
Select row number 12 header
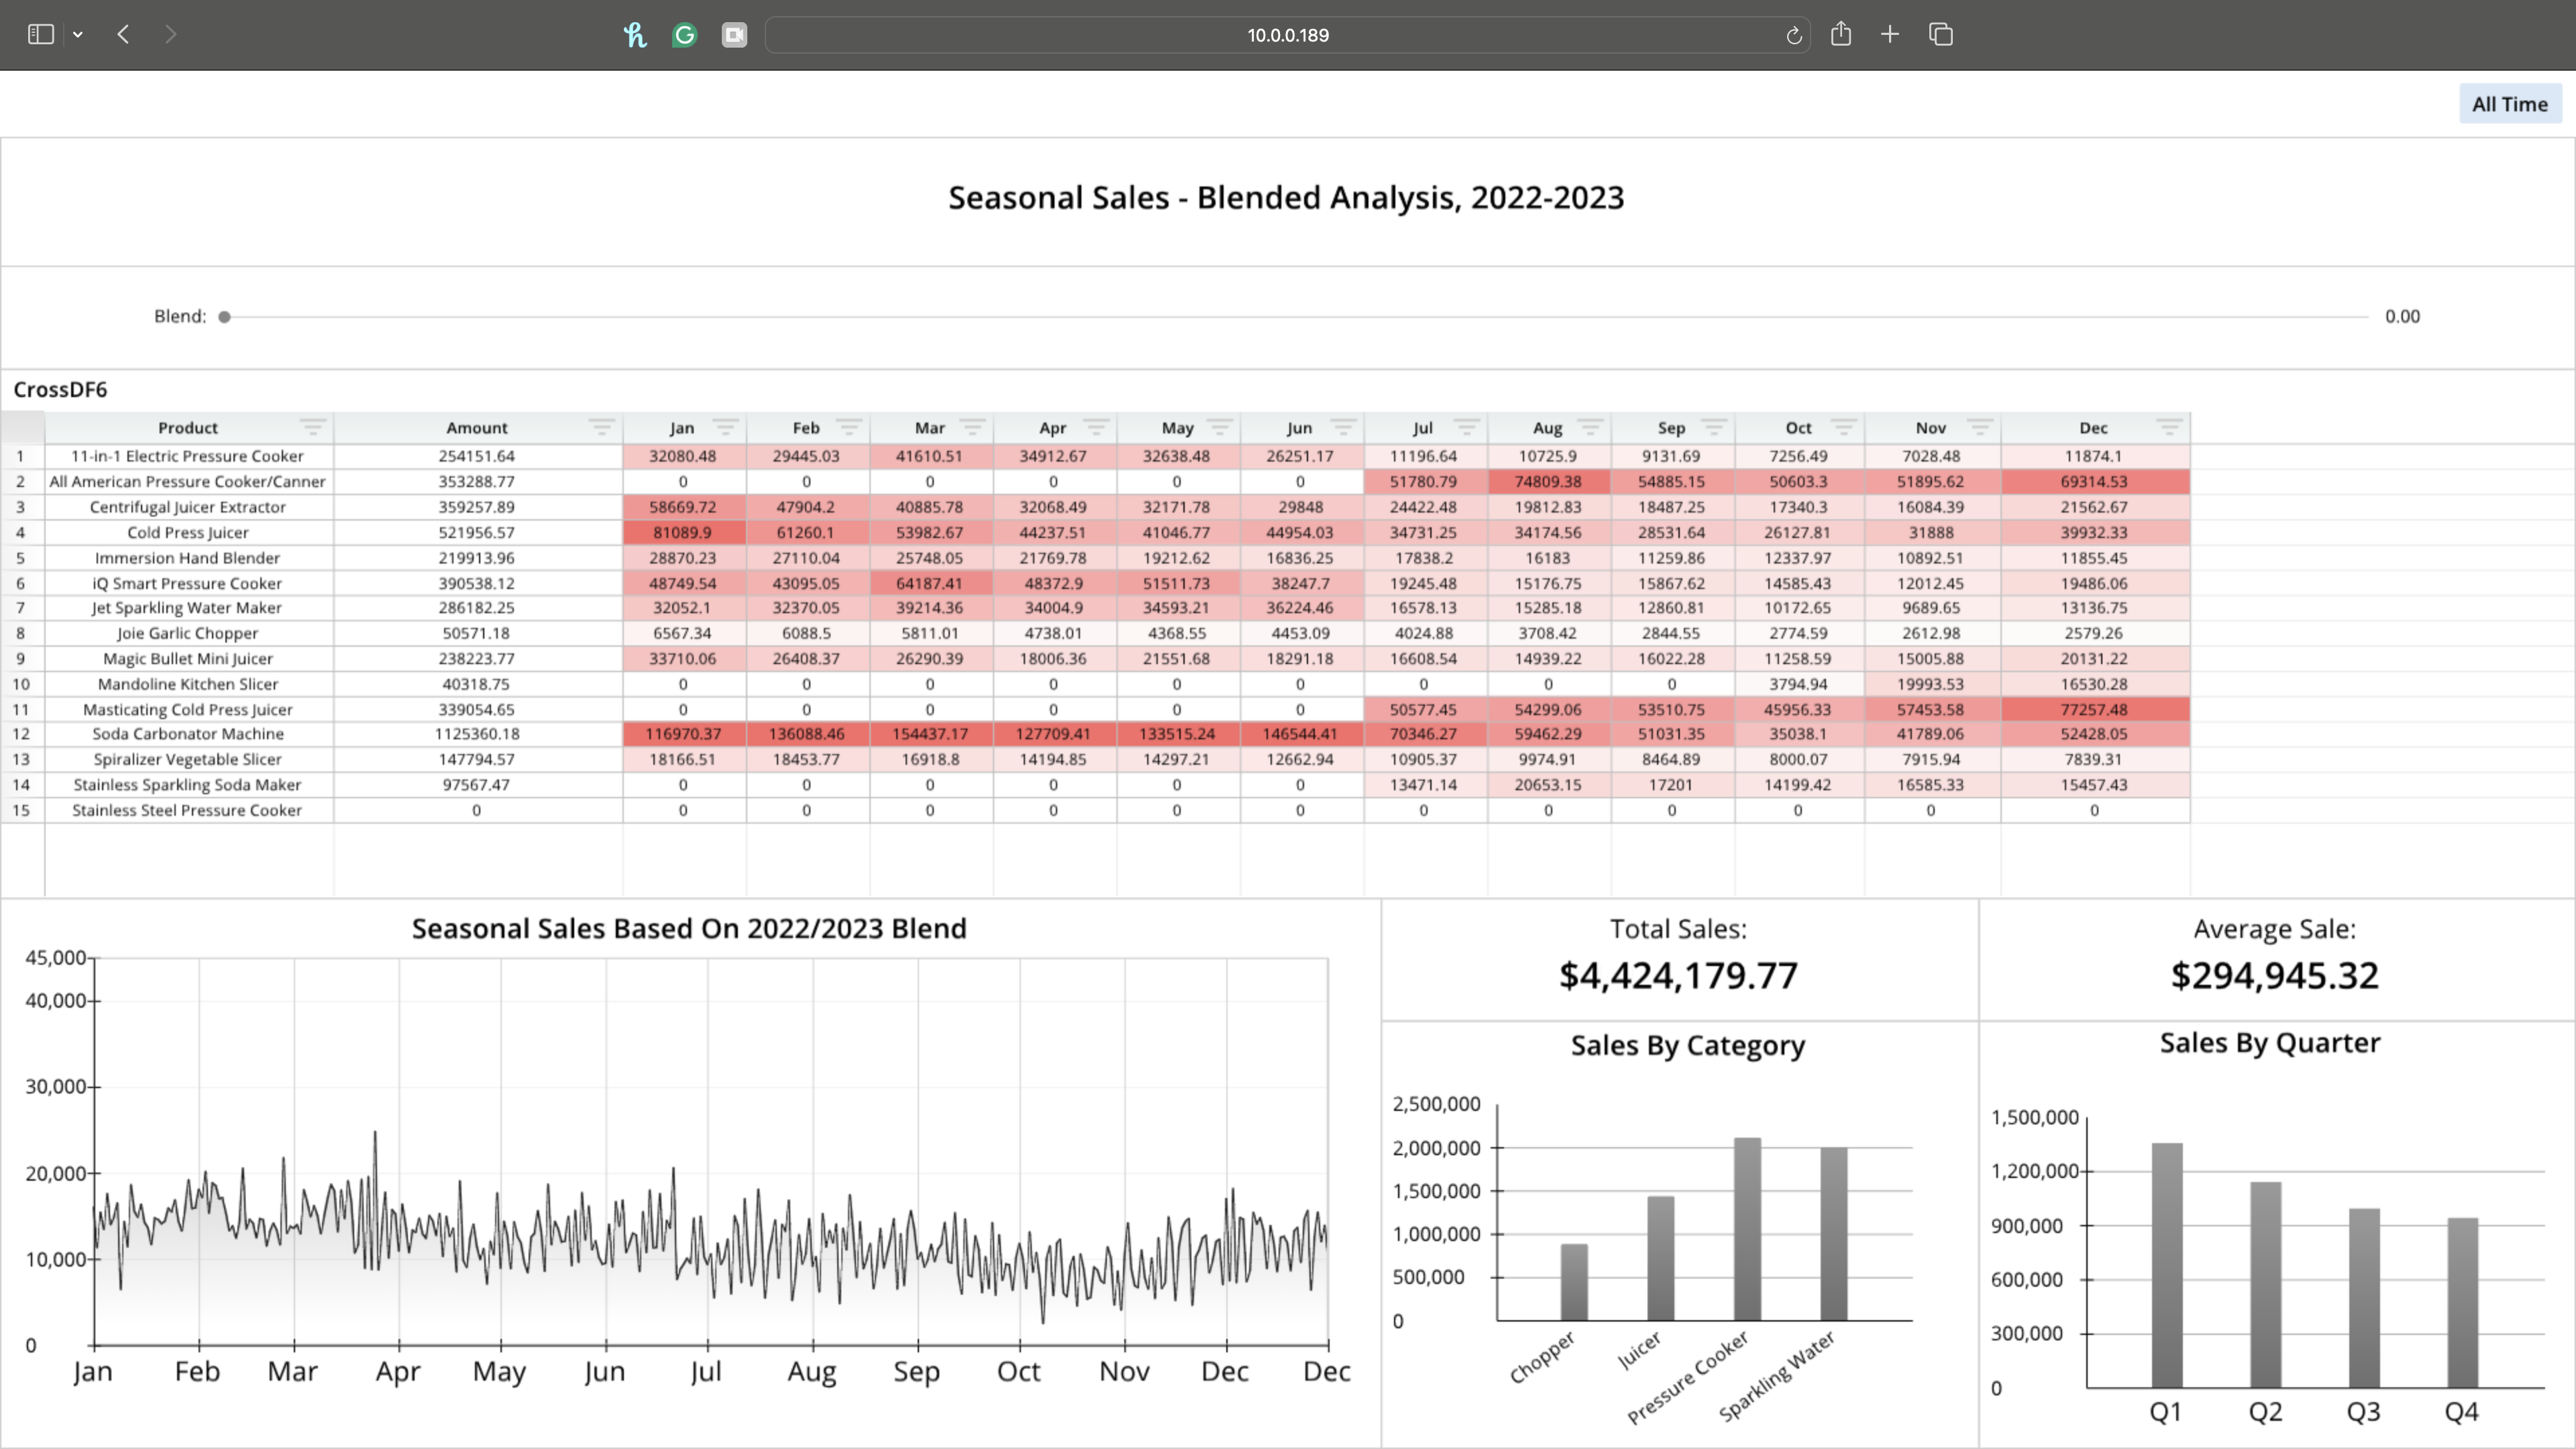pos(21,734)
